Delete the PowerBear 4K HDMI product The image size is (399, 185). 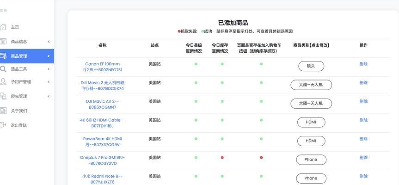[x=363, y=139]
